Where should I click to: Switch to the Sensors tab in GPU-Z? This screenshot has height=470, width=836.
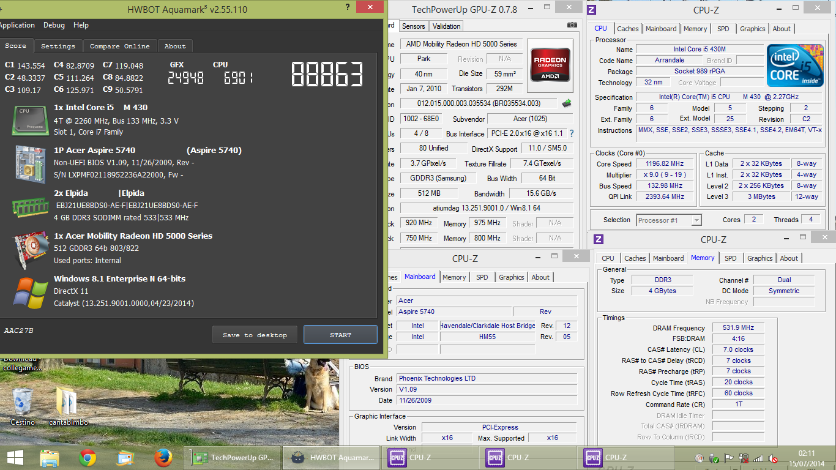413,26
